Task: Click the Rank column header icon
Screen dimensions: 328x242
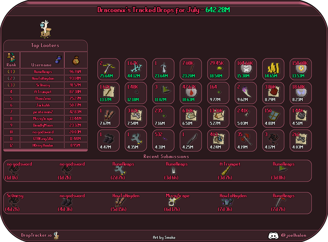Action: pyautogui.click(x=11, y=57)
